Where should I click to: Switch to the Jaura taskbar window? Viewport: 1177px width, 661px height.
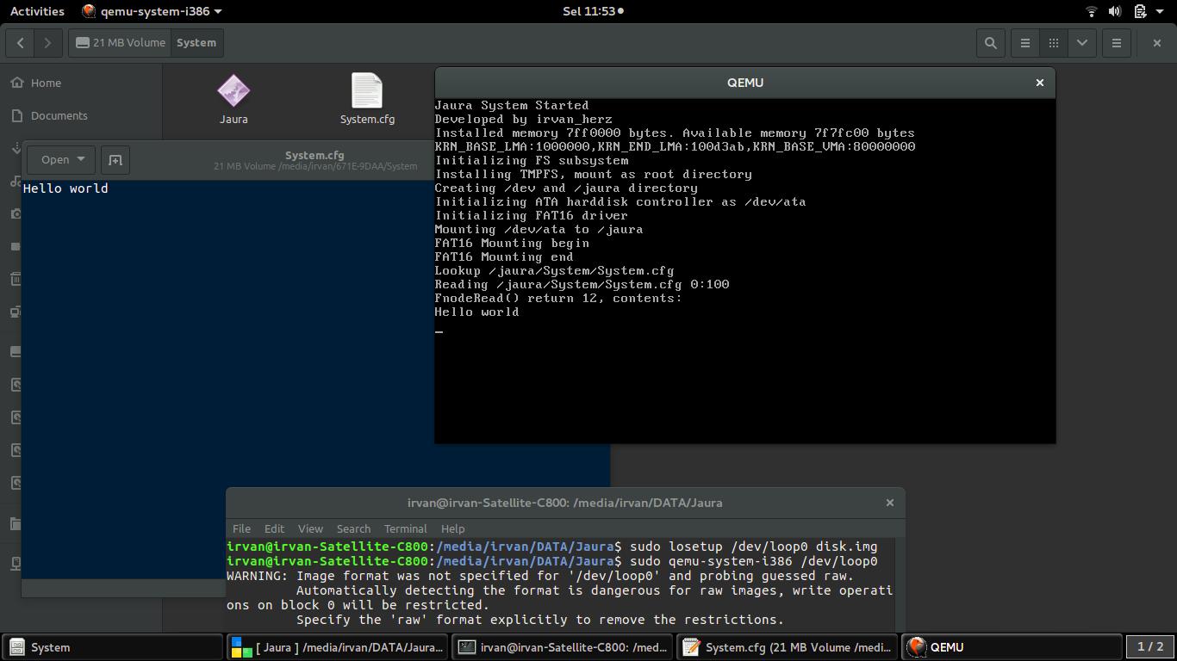338,647
